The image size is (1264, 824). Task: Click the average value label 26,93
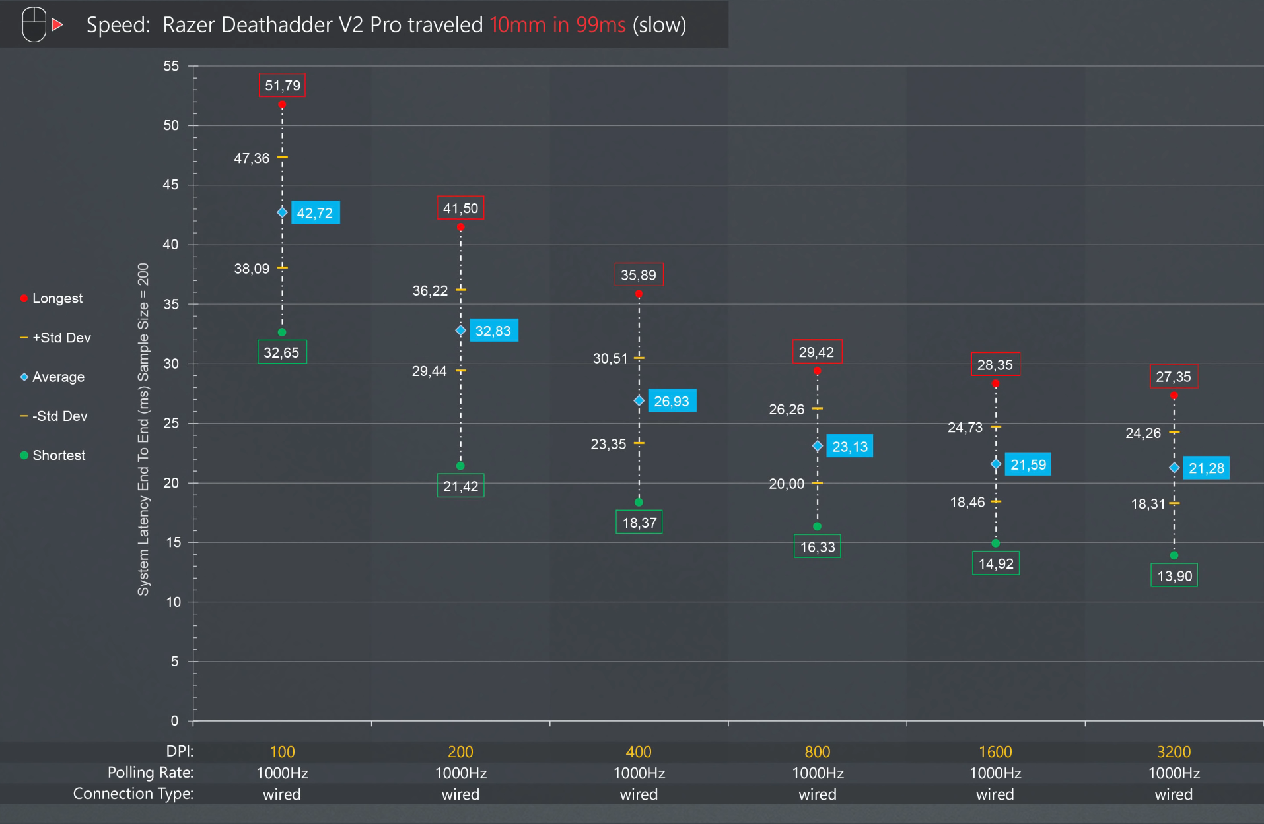click(x=672, y=401)
